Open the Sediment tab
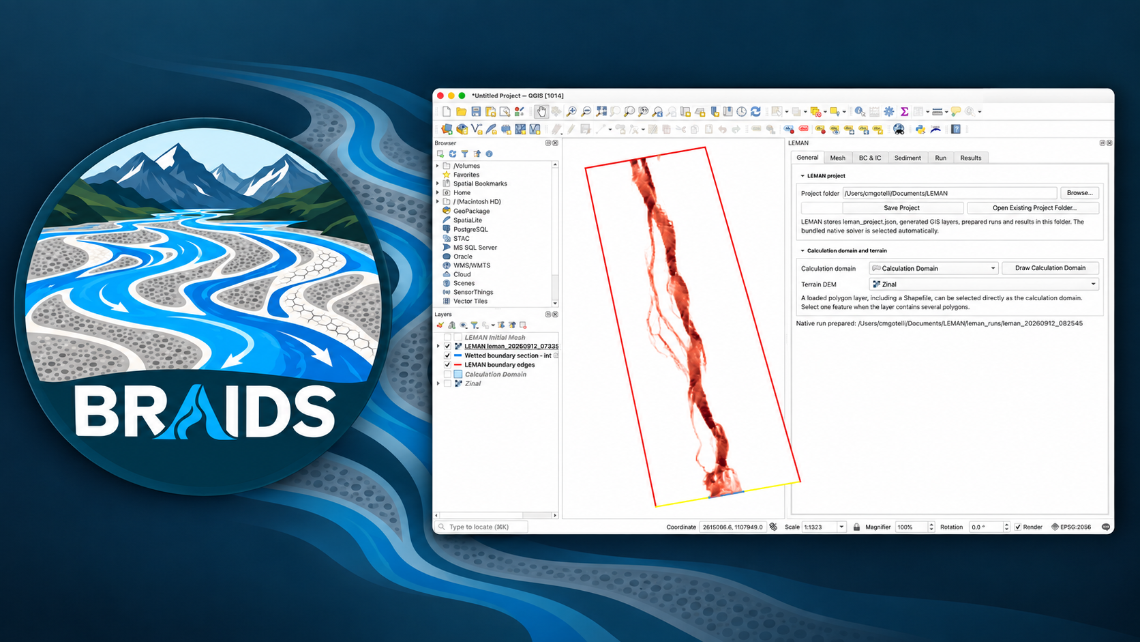This screenshot has width=1140, height=642. (907, 158)
